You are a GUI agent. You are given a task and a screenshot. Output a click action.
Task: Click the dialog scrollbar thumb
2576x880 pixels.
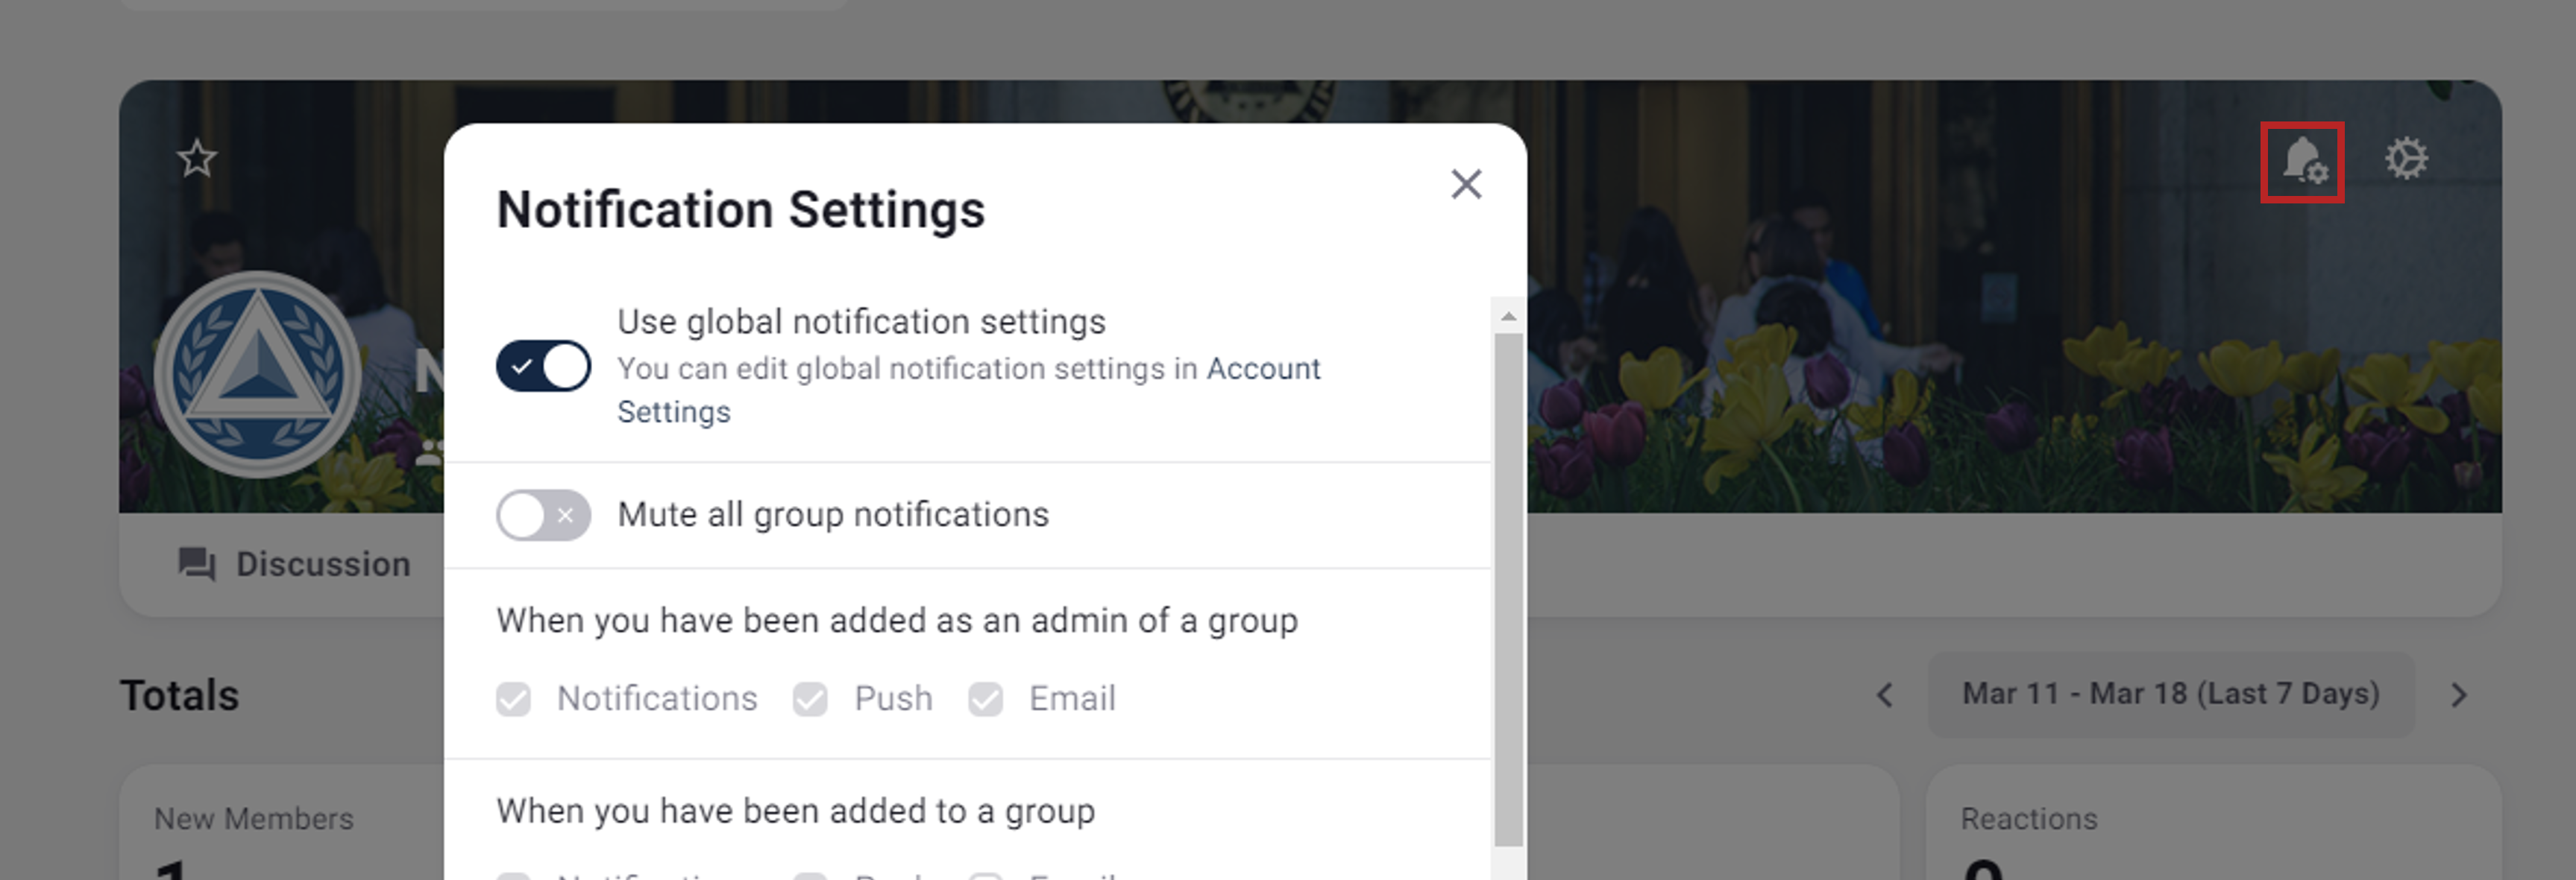(1508, 589)
